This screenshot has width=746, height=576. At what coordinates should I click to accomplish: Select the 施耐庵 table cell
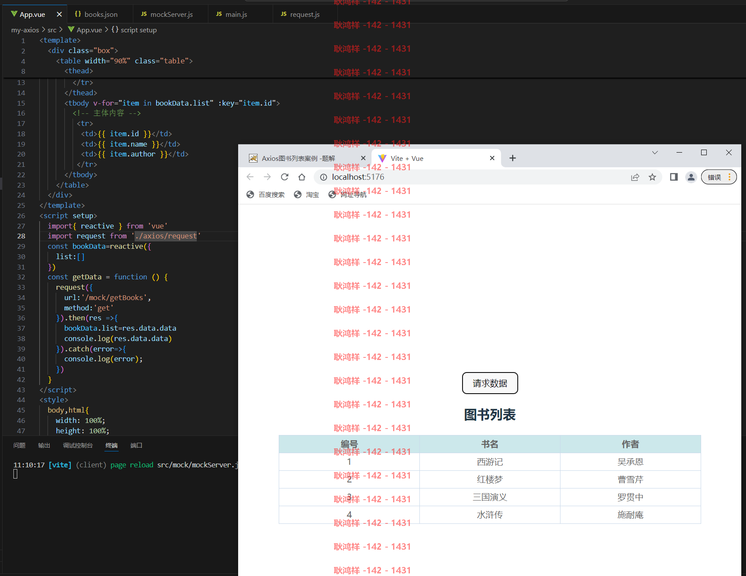click(630, 515)
